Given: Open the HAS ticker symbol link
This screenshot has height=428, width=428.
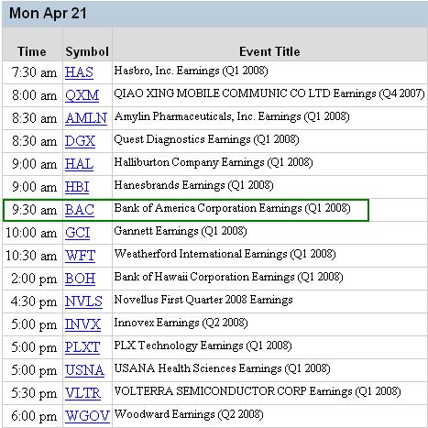Looking at the screenshot, I should (79, 72).
